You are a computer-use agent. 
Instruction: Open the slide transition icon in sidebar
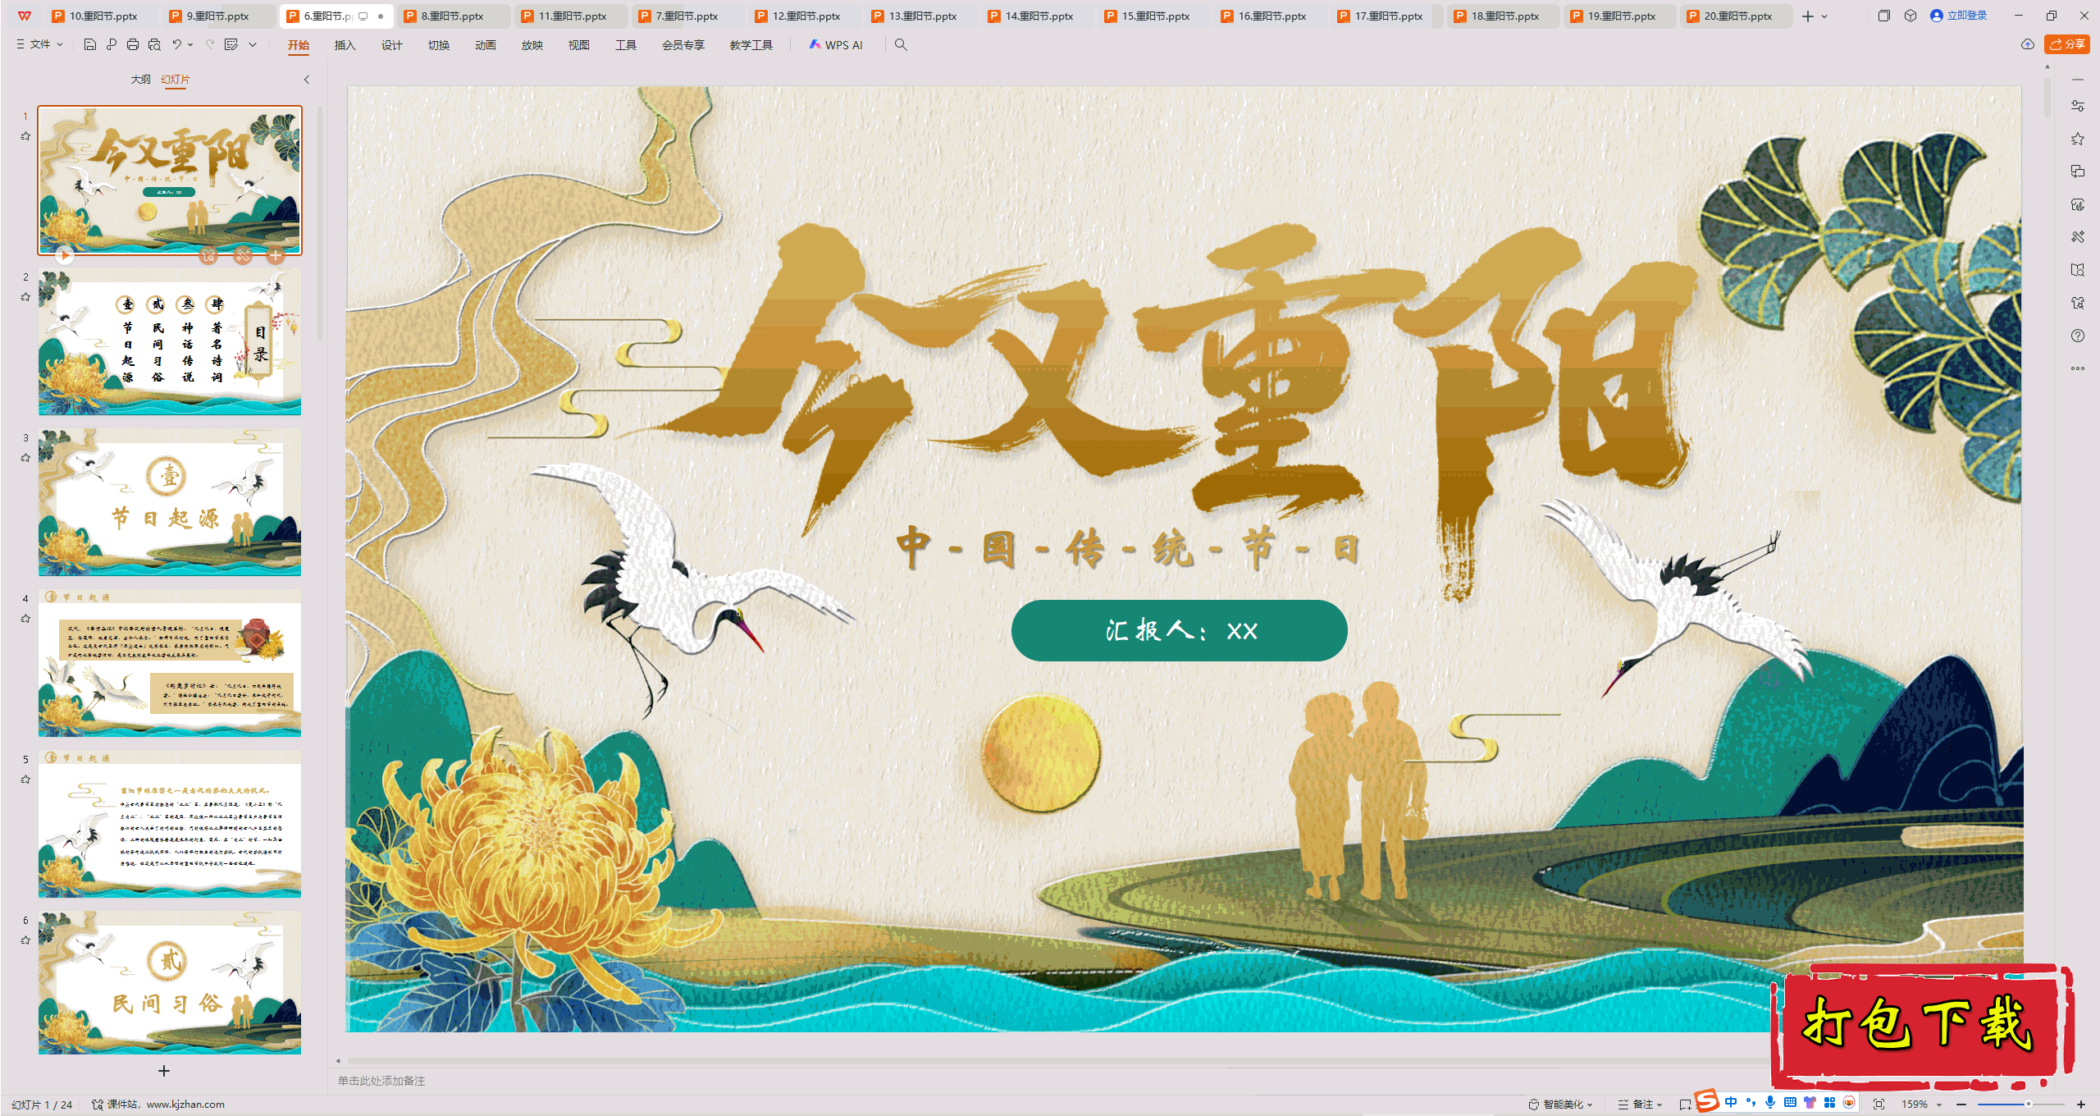[x=2077, y=172]
